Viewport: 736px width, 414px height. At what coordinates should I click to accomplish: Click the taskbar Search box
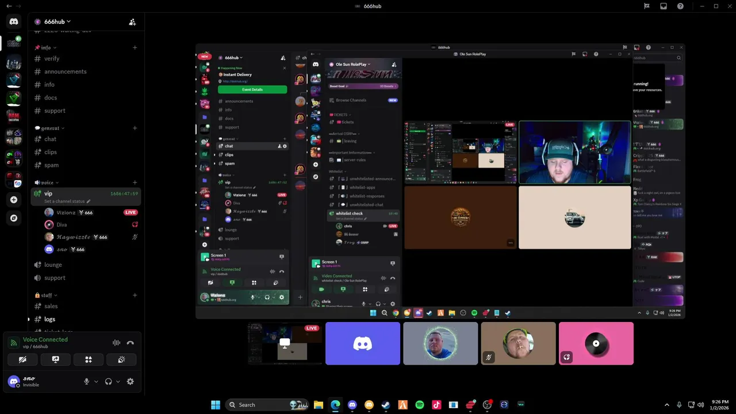(267, 405)
